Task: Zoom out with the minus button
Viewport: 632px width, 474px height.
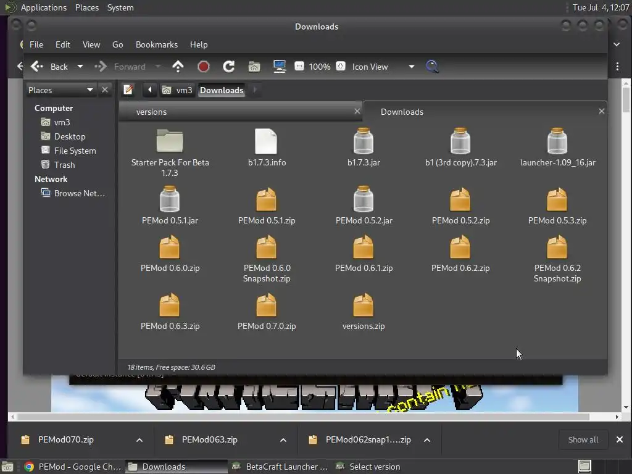Action: pos(299,67)
